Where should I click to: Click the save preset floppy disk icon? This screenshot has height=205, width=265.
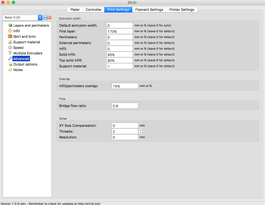[x=45, y=17]
